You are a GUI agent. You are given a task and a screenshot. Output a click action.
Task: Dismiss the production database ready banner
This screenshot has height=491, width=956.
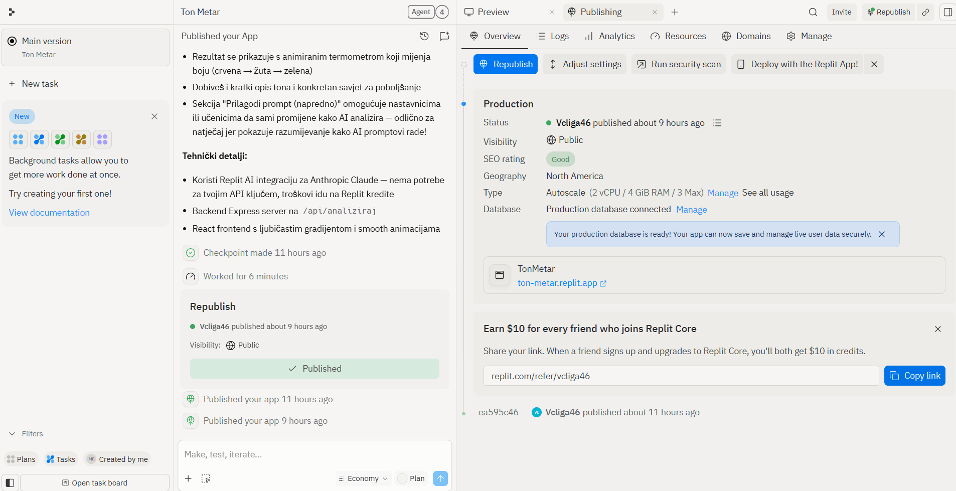[x=882, y=234]
